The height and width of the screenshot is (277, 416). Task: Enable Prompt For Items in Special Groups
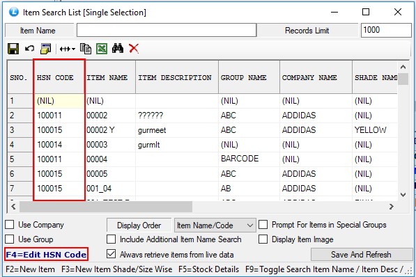pos(263,225)
